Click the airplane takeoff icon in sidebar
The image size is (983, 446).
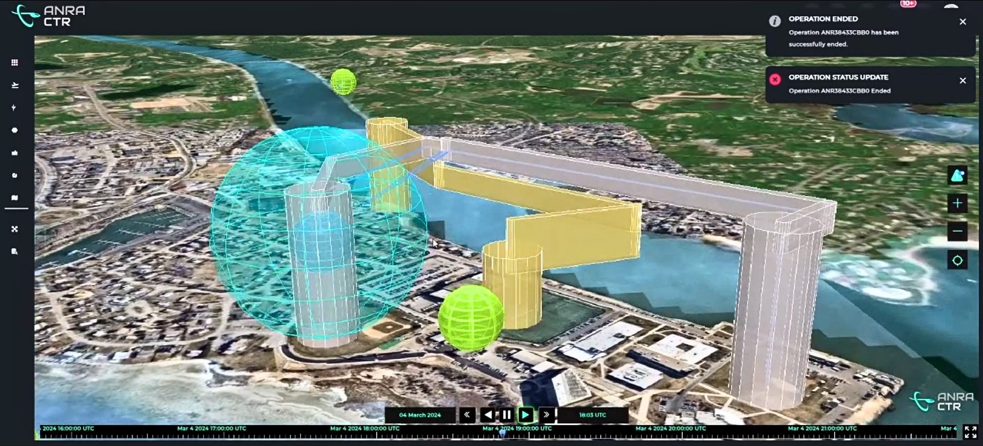coord(14,85)
